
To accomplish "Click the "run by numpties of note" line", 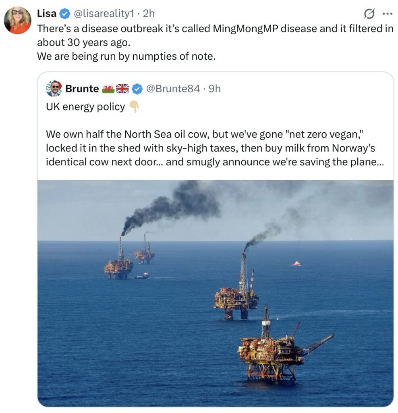I will click(126, 56).
